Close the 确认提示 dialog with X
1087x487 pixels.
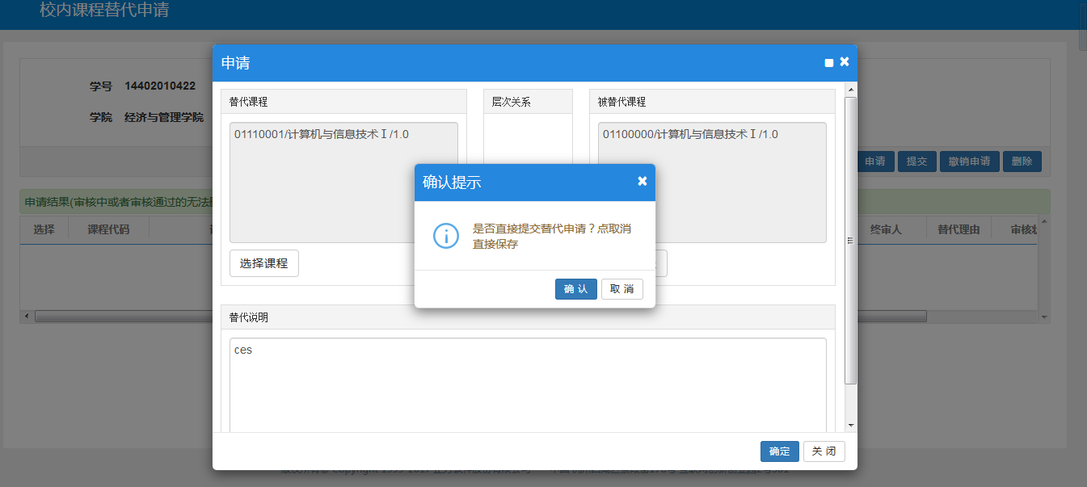tap(642, 181)
